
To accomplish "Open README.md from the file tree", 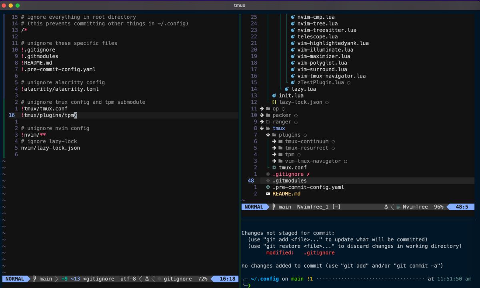I will [x=286, y=194].
